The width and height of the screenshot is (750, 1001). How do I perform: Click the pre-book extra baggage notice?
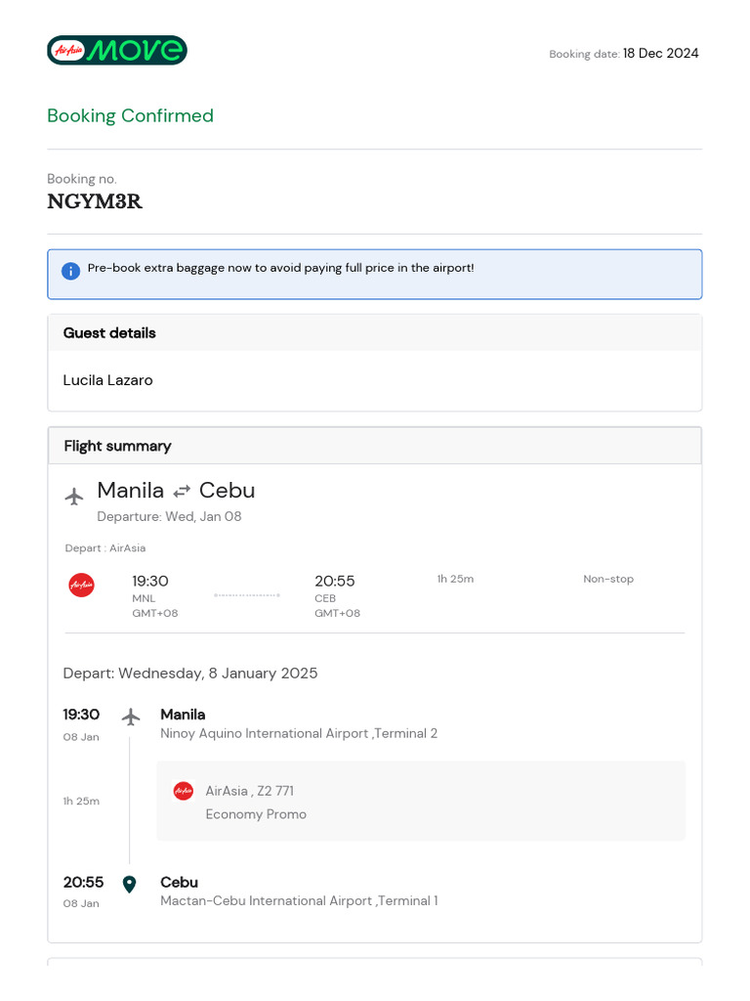click(x=281, y=268)
